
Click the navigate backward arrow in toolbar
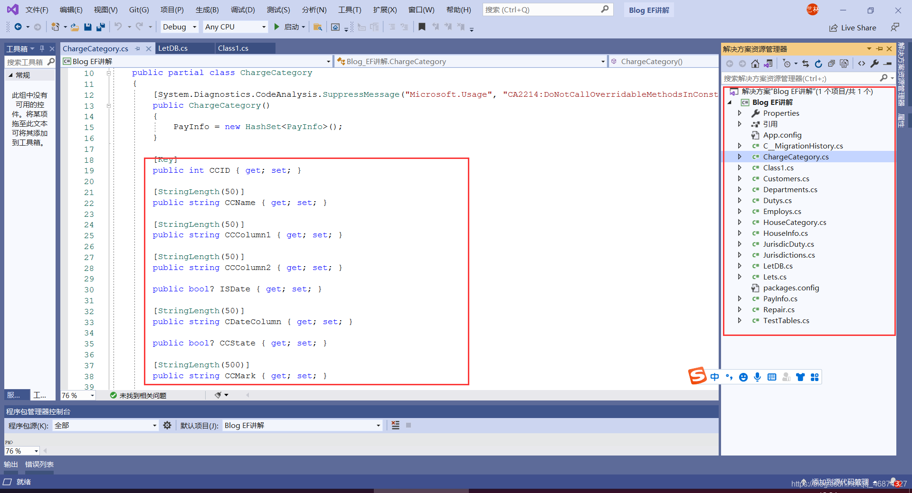tap(18, 27)
